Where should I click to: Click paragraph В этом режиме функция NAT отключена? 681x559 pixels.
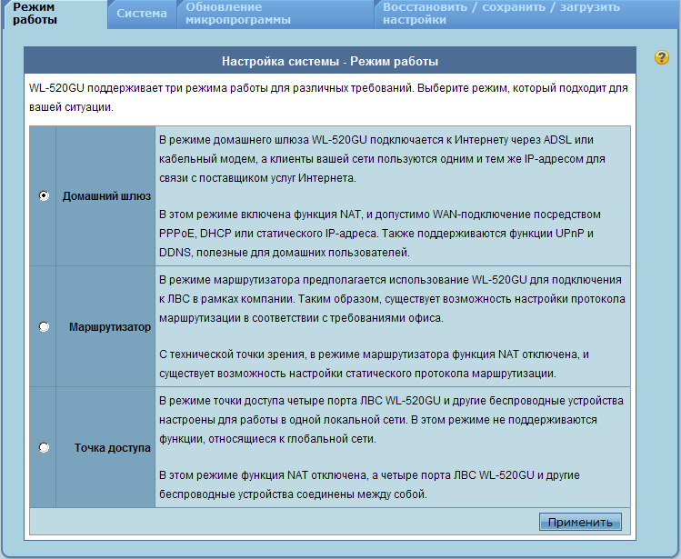point(369,484)
